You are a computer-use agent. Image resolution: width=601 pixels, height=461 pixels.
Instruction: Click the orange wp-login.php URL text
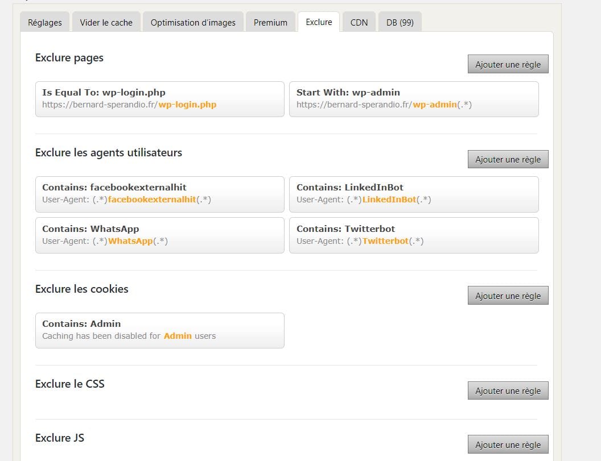(187, 105)
